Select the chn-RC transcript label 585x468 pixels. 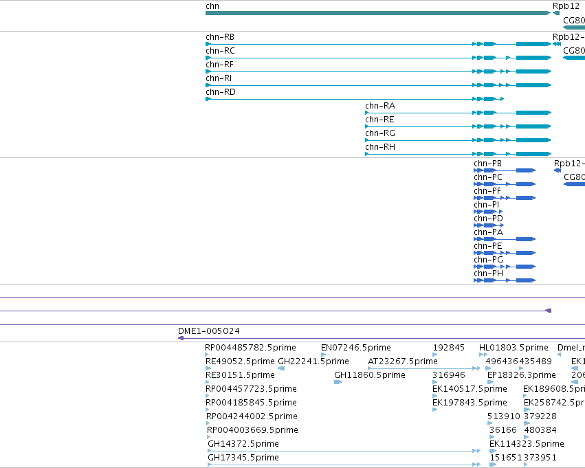pos(220,51)
